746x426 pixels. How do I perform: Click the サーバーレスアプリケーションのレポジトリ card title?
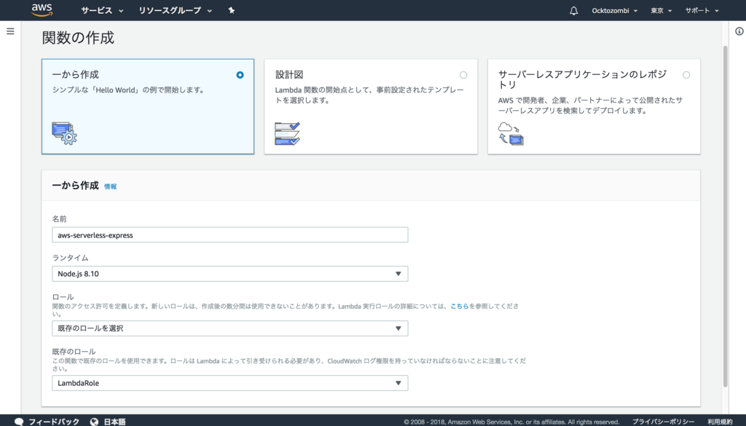click(x=582, y=79)
